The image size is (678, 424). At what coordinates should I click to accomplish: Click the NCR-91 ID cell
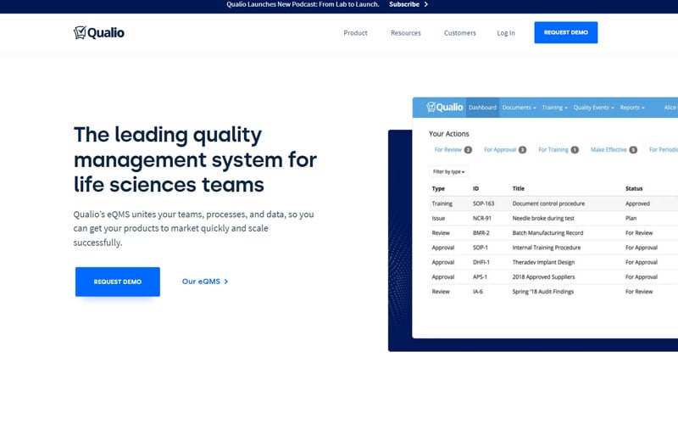point(481,218)
